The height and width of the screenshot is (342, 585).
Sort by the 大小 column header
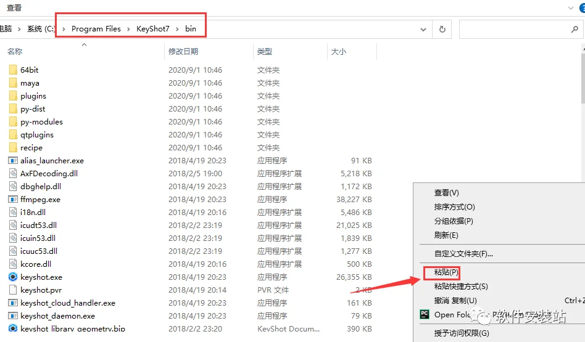[339, 51]
